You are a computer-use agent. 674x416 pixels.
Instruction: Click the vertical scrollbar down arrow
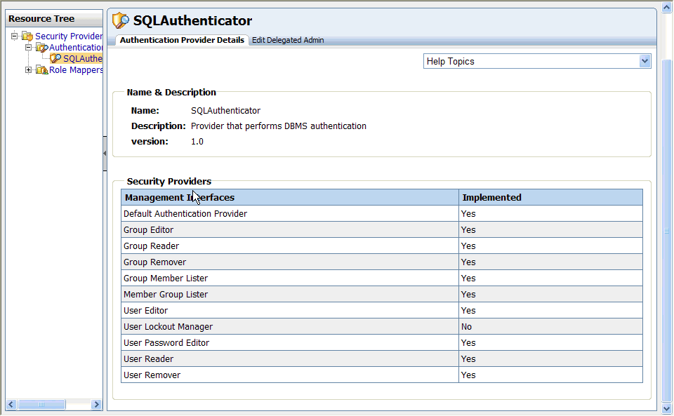tap(666, 408)
